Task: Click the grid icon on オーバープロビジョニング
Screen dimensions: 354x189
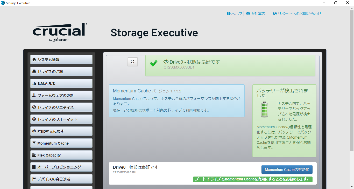Action: 34,167
